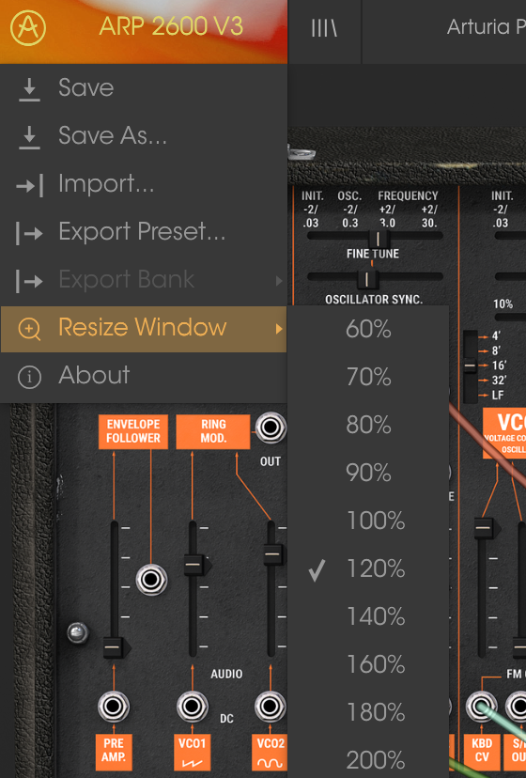526x778 pixels.
Task: Click the PRE AMP input jack
Action: [x=114, y=706]
